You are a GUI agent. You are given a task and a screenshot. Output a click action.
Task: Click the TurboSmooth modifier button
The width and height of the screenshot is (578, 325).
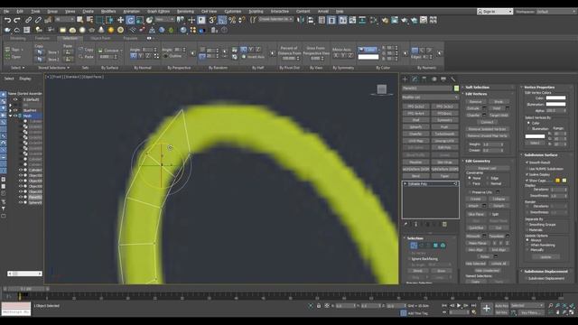(x=444, y=135)
